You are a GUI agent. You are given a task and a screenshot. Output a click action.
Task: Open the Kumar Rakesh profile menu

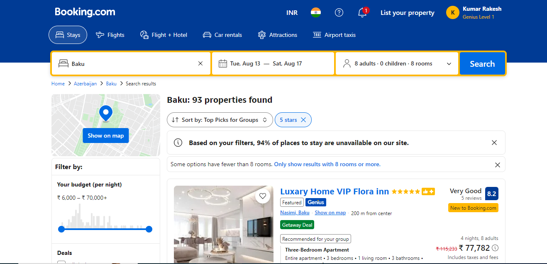(x=474, y=12)
